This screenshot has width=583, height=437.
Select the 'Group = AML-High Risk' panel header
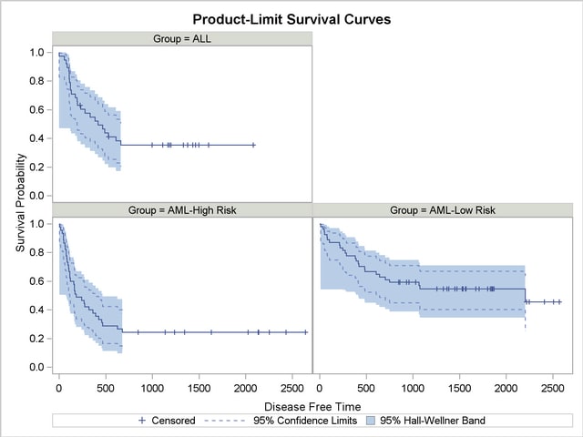[182, 210]
